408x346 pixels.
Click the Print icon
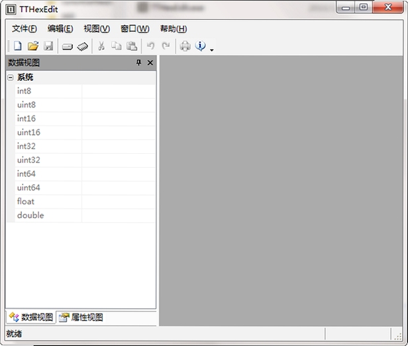[185, 46]
